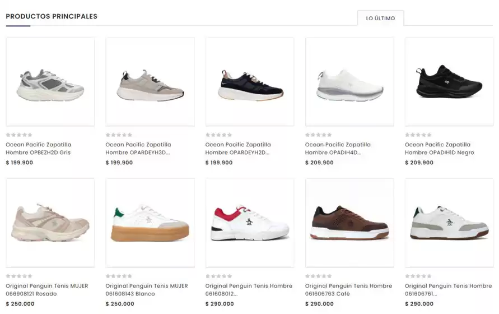Open the Ocean Pacific OPBEZH2D Gris title link
Viewport: 499px width, 314px height.
click(39, 149)
